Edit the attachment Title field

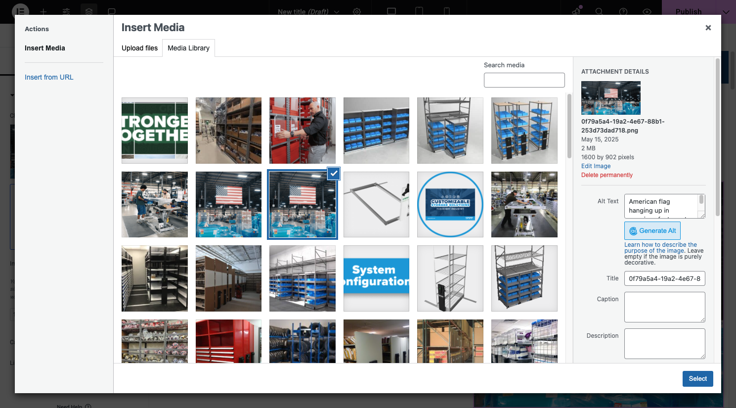(x=665, y=278)
